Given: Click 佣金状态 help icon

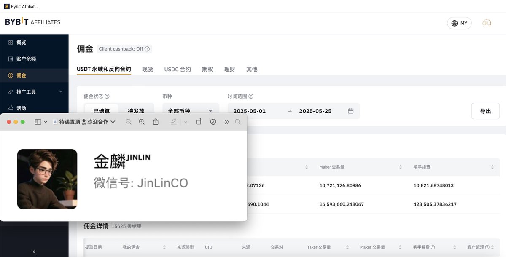Looking at the screenshot, I should [107, 96].
